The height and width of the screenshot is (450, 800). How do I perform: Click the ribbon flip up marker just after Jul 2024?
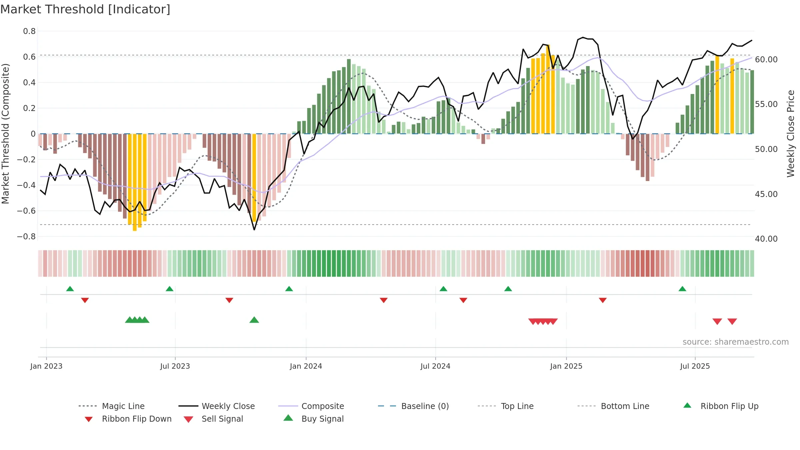pos(443,289)
